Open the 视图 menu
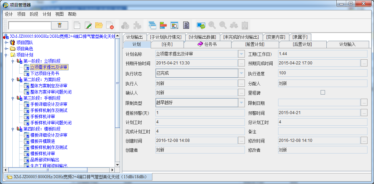Screen dimensions: 374x184 [59, 14]
